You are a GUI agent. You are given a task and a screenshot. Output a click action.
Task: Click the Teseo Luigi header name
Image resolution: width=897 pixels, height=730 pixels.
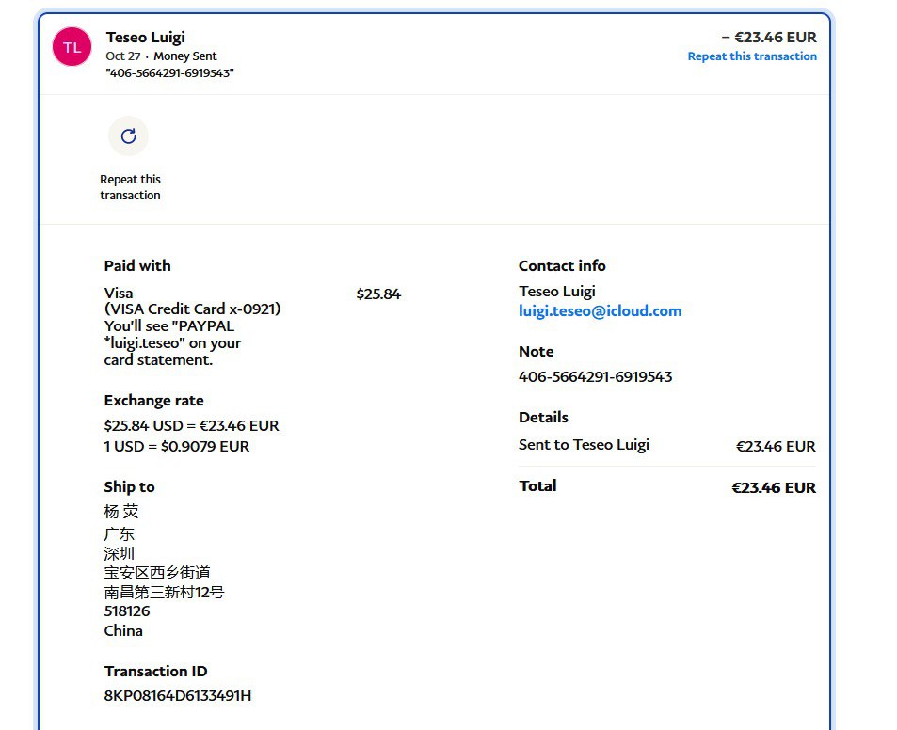point(145,38)
